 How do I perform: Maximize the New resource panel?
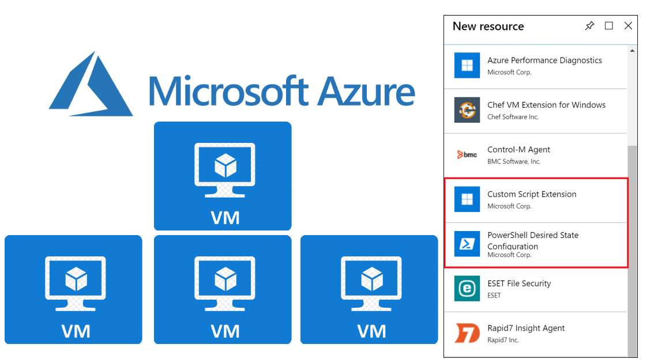[608, 26]
